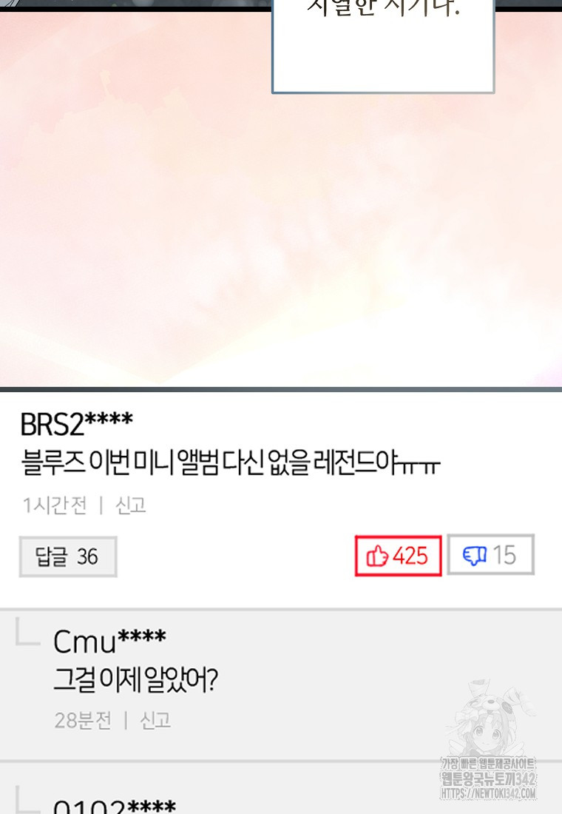
Task: Click the 425 like count
Action: tap(410, 556)
